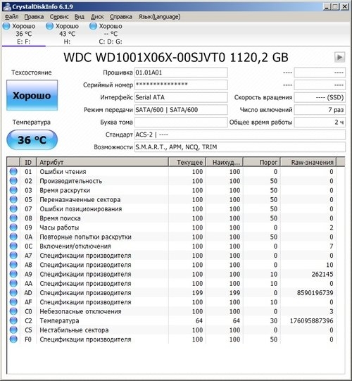Click the Порог column header
The image size is (352, 381).
point(262,162)
